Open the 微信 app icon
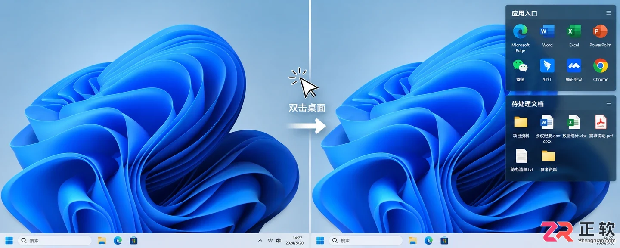 click(x=521, y=66)
